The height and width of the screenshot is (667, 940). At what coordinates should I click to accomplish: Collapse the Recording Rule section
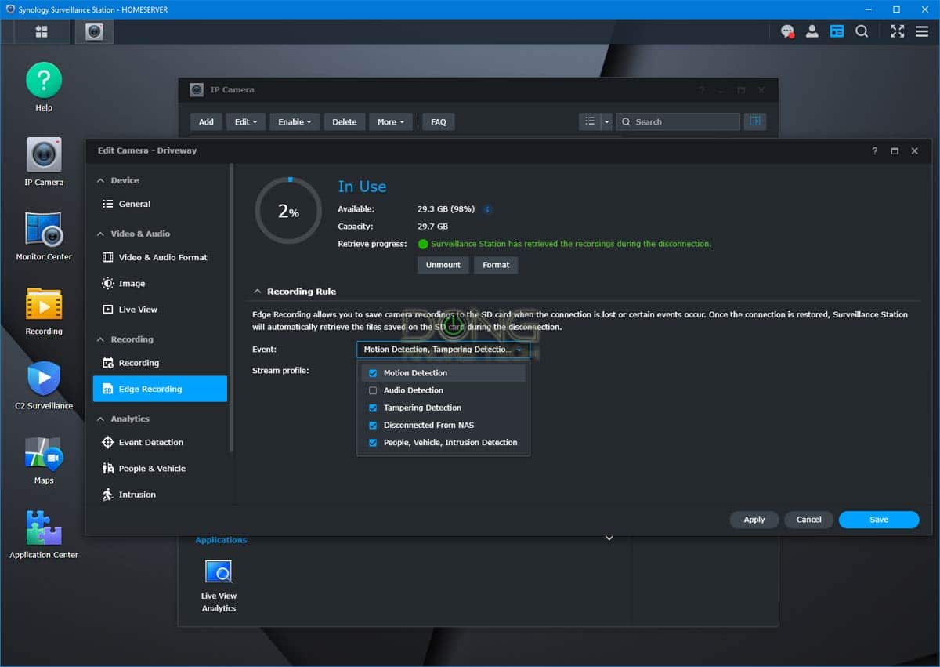click(257, 292)
